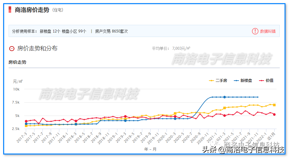
Task: Click the 2020-9 x-axis label
Action: [x=195, y=137]
